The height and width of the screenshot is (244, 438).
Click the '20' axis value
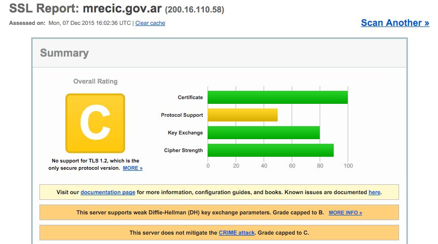(x=236, y=166)
